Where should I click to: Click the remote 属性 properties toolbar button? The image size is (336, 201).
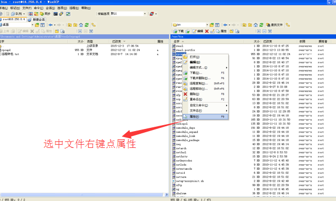click(x=221, y=31)
